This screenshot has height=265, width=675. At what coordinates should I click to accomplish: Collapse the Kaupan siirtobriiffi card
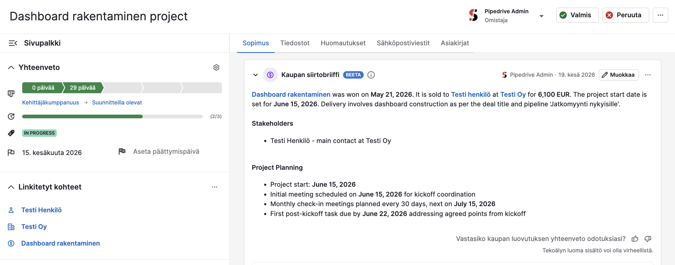coord(256,75)
